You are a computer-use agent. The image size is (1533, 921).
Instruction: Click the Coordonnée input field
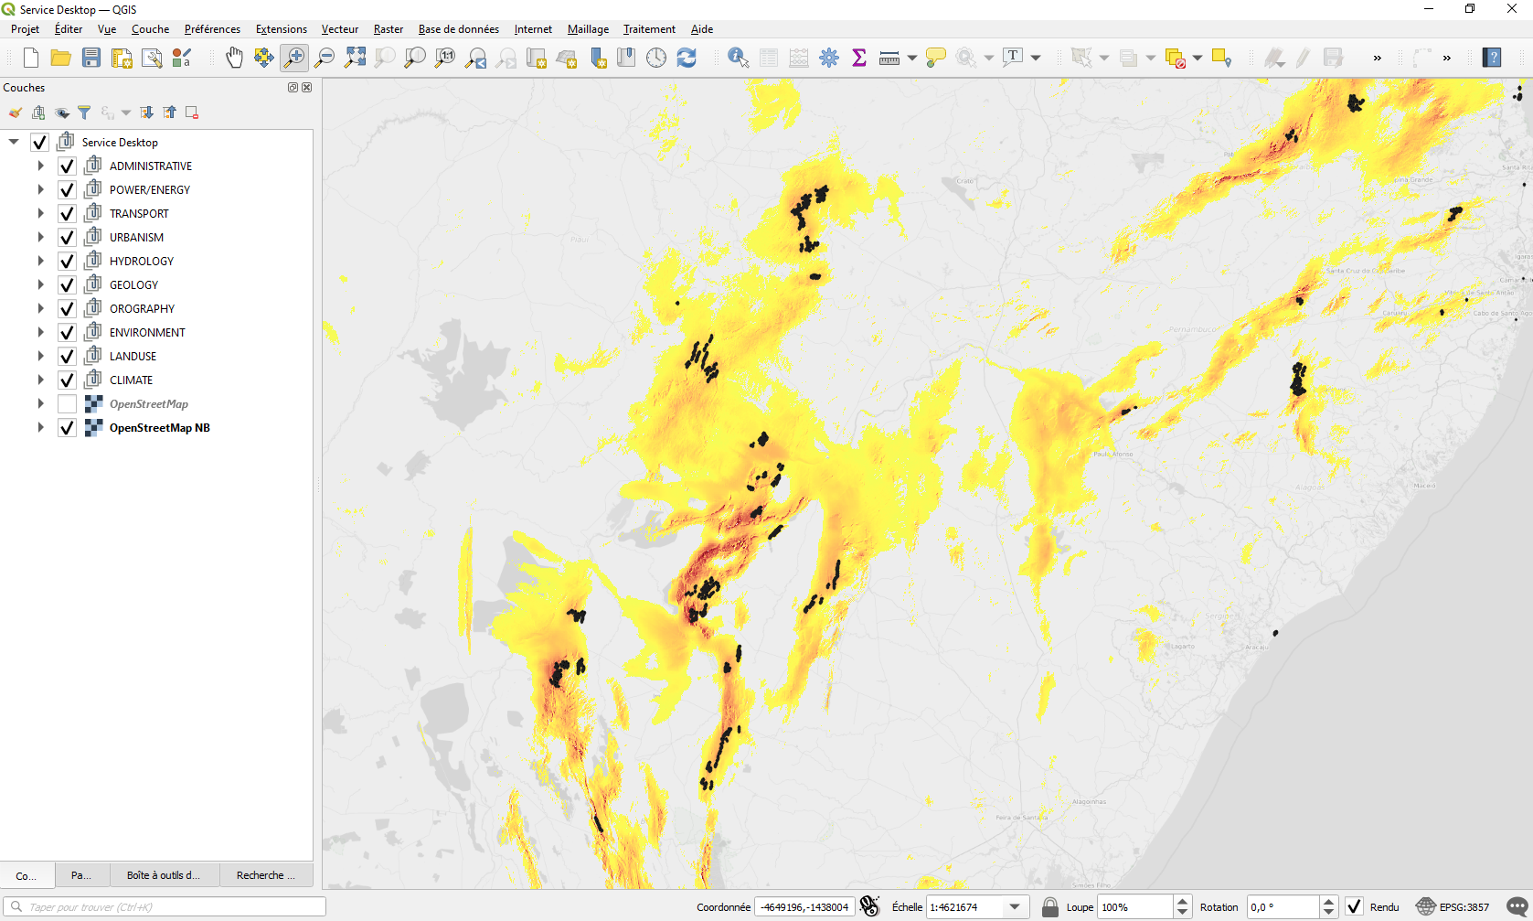[x=804, y=907]
